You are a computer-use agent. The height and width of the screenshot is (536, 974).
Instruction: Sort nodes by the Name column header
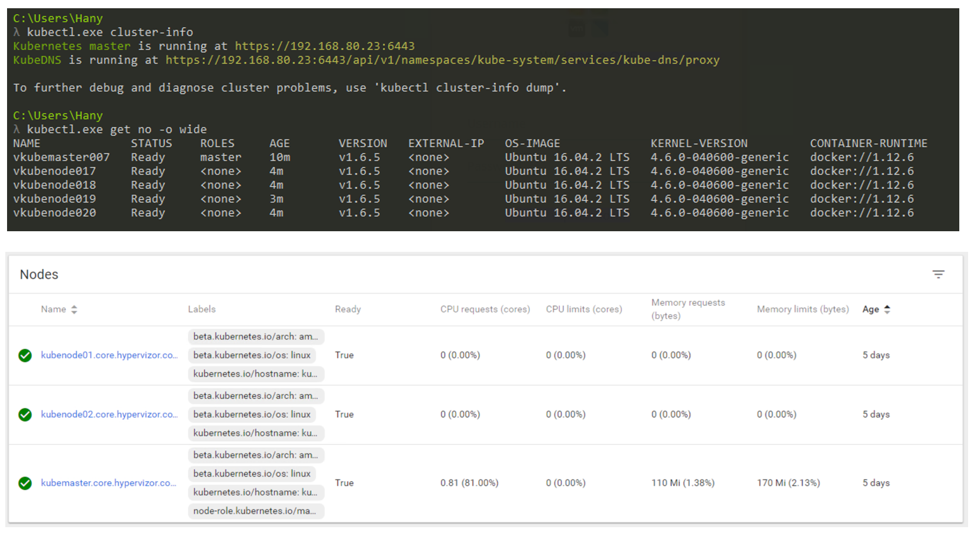tap(54, 309)
